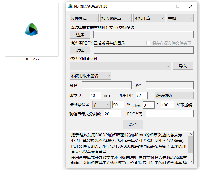
Task: Focus the output directory path field
Action: (143, 50)
